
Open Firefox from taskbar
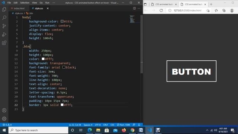124,130
